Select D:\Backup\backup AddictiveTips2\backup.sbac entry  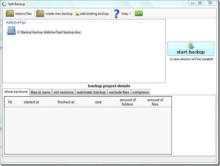(49, 32)
